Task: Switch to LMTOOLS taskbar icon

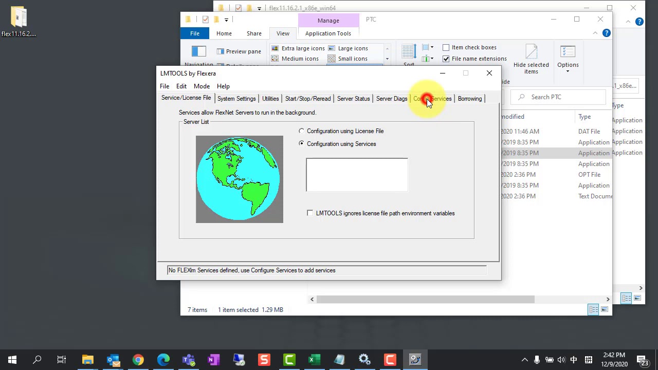Action: (x=415, y=360)
